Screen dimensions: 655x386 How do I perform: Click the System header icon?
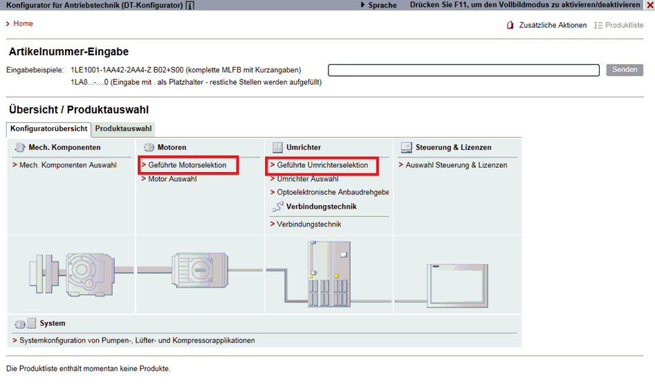tap(26, 323)
